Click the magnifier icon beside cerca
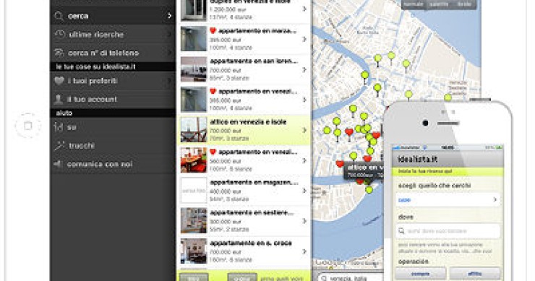Viewport: 535px width, 281px height. [x=59, y=16]
